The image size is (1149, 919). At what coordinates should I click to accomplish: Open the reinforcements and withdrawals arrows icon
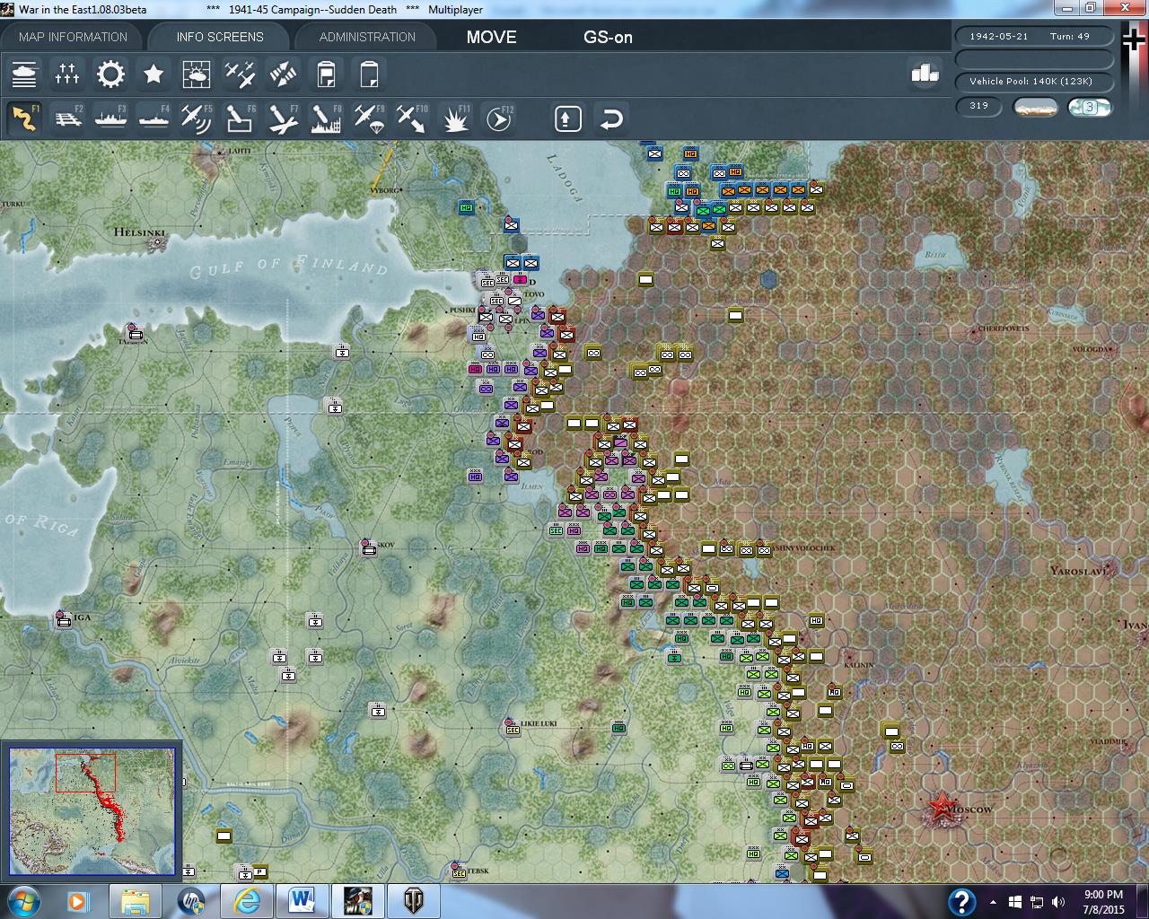coord(283,74)
